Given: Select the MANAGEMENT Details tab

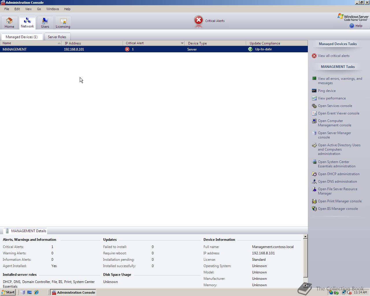Looking at the screenshot, I should click(25, 231).
